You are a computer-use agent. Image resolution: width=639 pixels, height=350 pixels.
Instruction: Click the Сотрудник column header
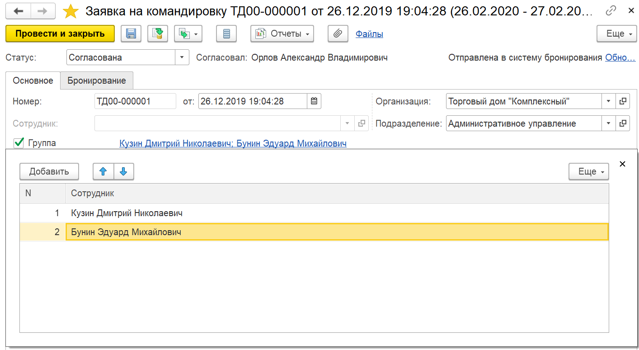coord(337,193)
